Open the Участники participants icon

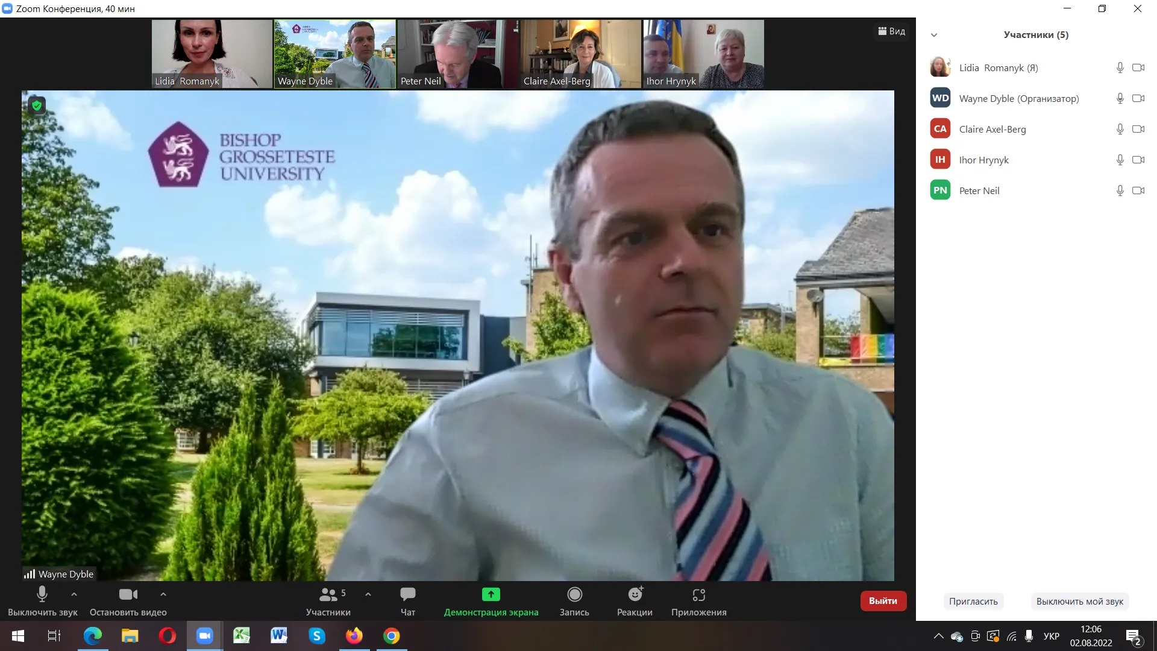tap(328, 595)
